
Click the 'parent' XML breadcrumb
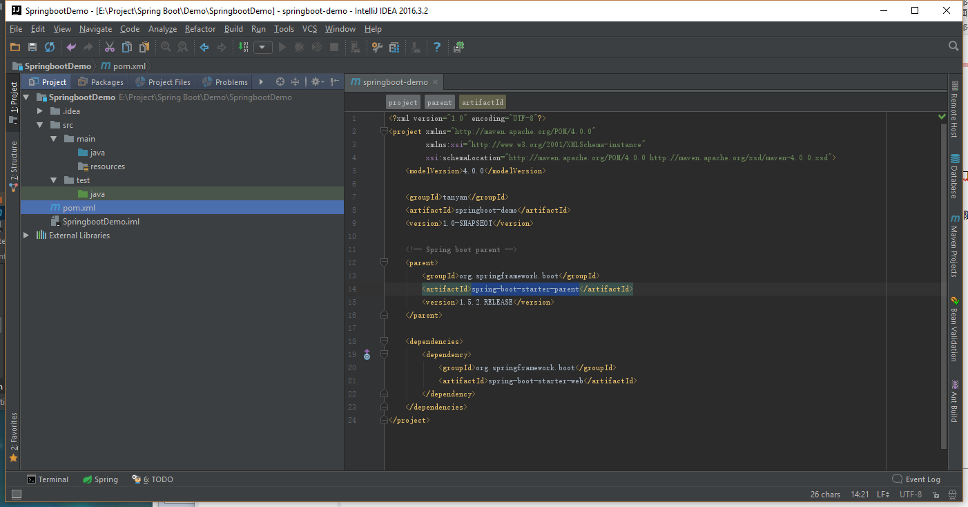coord(439,102)
